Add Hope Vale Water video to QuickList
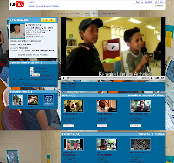Screen dimensions: 174x163 [132, 149]
